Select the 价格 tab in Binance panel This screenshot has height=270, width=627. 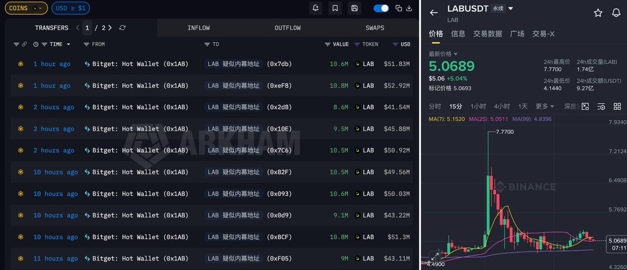436,34
